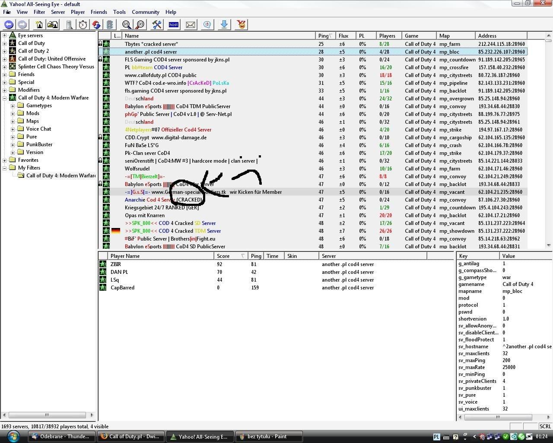This screenshot has height=443, width=553.
Task: Click the blue download arrow icon
Action: [224, 25]
